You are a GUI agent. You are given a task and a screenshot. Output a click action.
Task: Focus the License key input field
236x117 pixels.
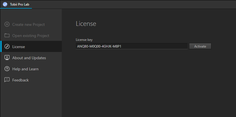pyautogui.click(x=131, y=46)
